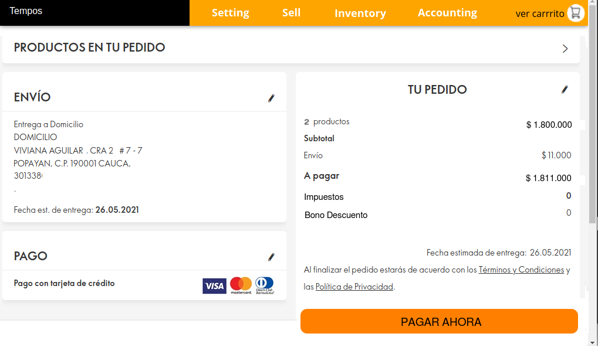The height and width of the screenshot is (347, 598).
Task: Edit order with Tu Pedido pencil
Action: [x=565, y=90]
